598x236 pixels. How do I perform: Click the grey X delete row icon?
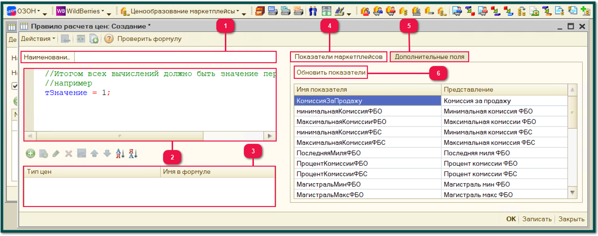[x=69, y=154]
